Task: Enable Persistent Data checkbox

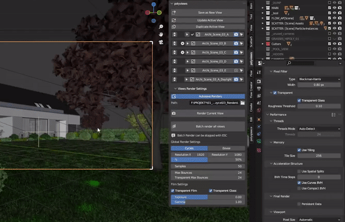Action: coord(299,204)
